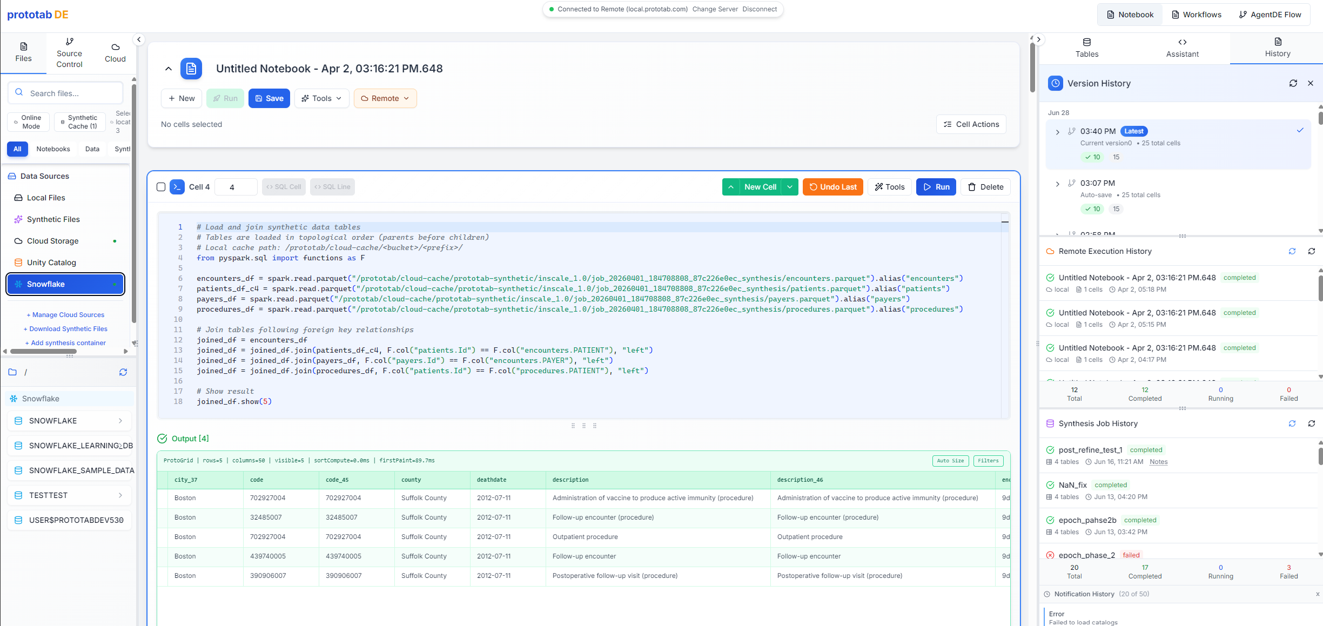Click Disconnect from remote server
The image size is (1323, 626).
[760, 9]
